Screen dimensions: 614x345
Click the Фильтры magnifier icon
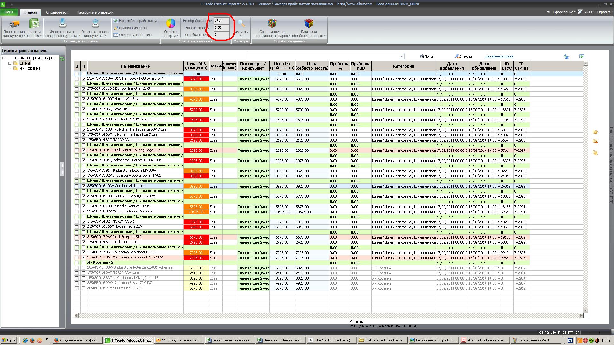pos(241,23)
